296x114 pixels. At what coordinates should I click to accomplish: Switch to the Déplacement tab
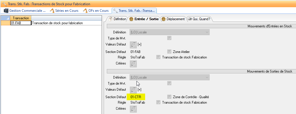click(x=173, y=19)
